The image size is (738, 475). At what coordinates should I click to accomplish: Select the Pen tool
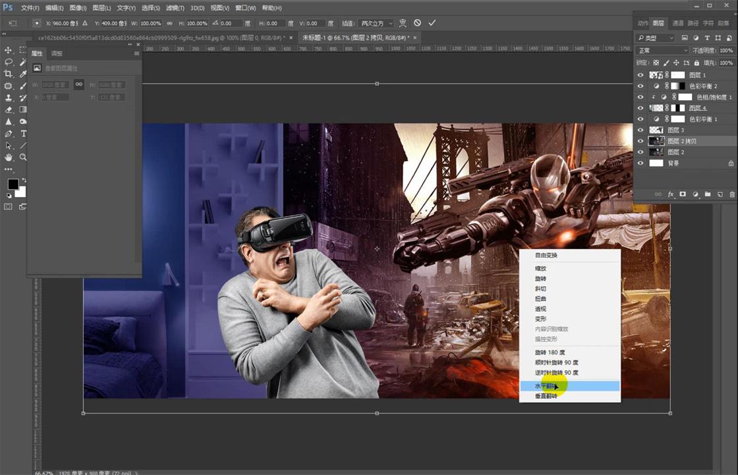pos(9,134)
